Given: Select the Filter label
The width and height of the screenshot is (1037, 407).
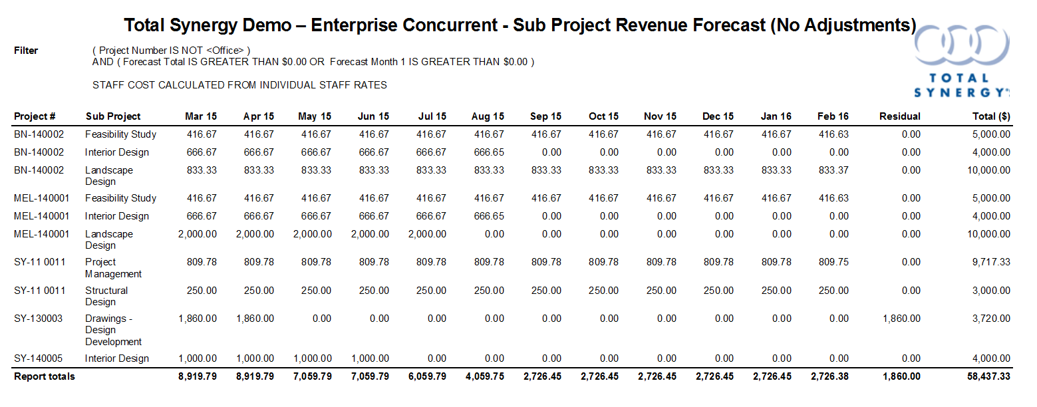Looking at the screenshot, I should tap(26, 51).
